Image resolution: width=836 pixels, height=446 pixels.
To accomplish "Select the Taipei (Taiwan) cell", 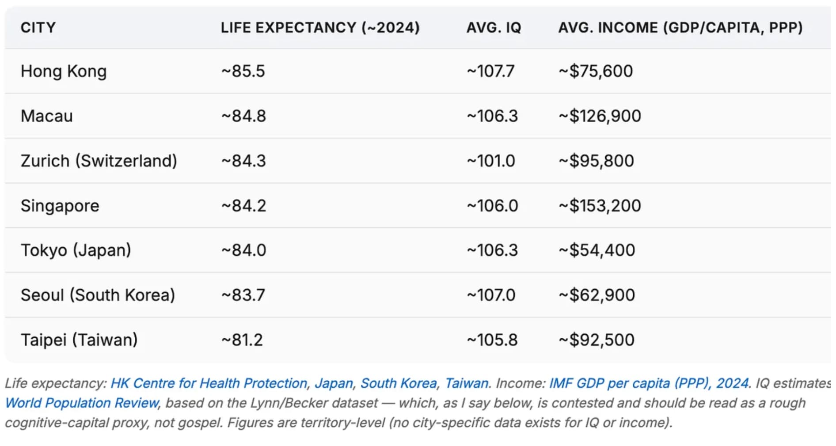I will 79,340.
